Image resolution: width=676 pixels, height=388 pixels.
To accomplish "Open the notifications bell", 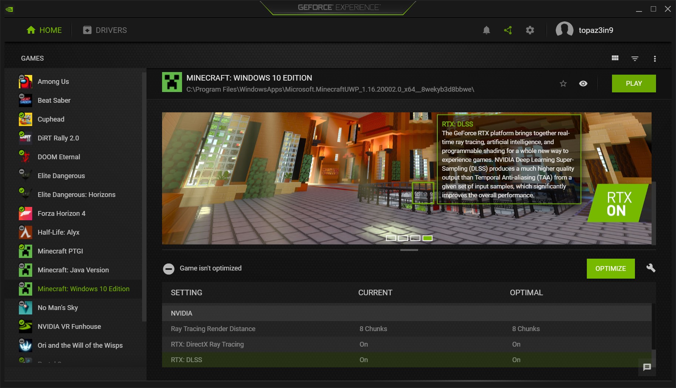I will 486,30.
